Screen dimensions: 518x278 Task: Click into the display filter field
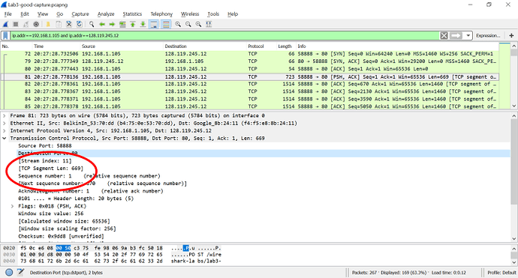pos(224,35)
